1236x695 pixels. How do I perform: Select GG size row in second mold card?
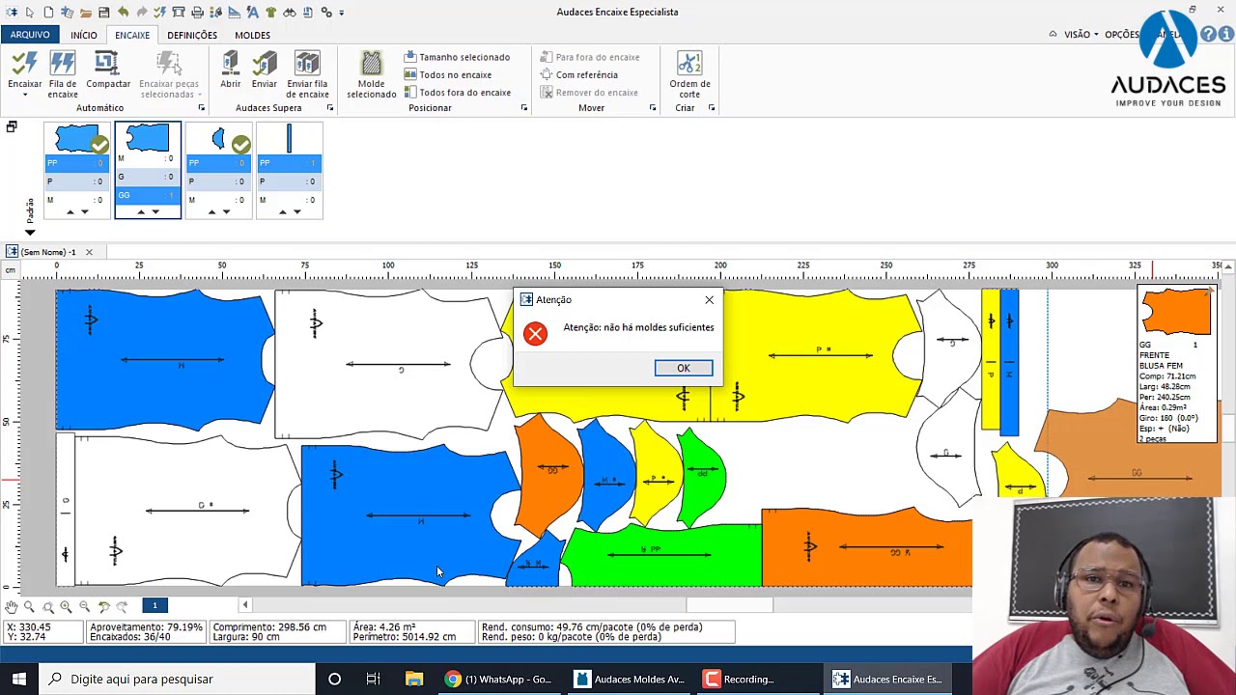pos(148,195)
